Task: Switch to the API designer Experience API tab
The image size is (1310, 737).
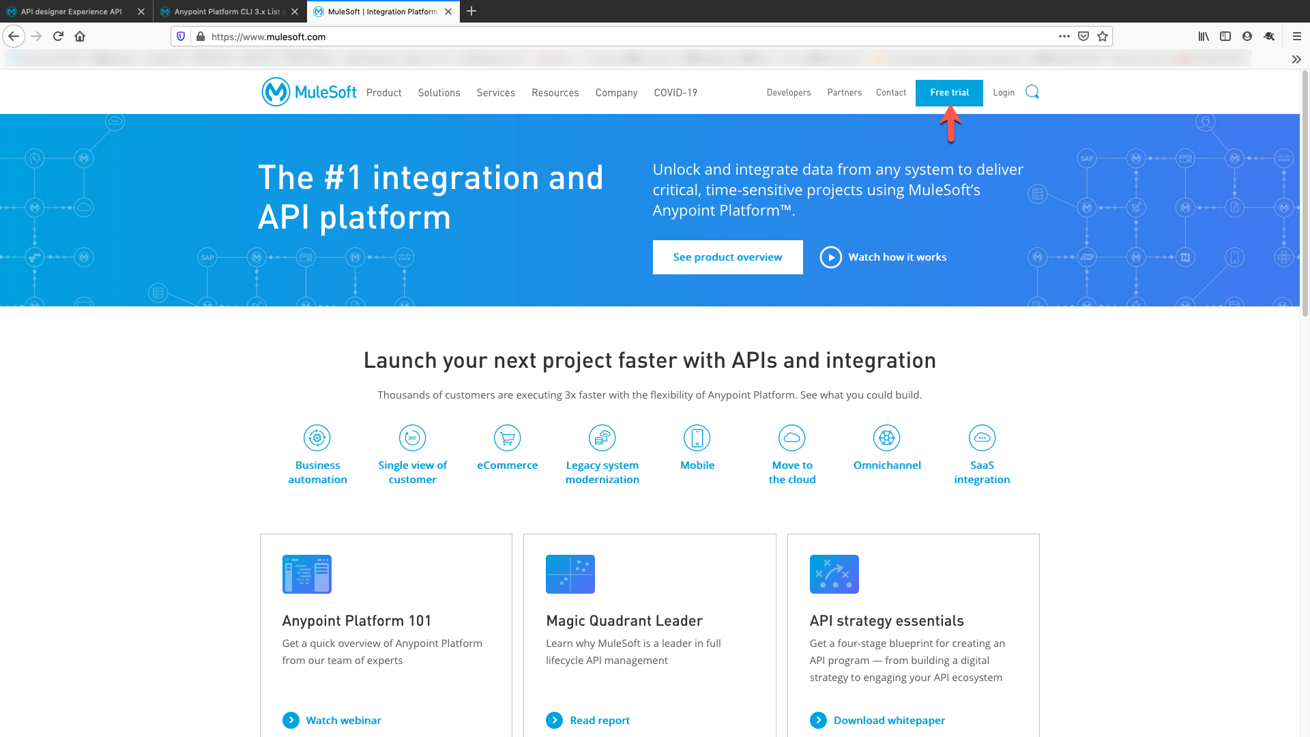Action: coord(71,12)
